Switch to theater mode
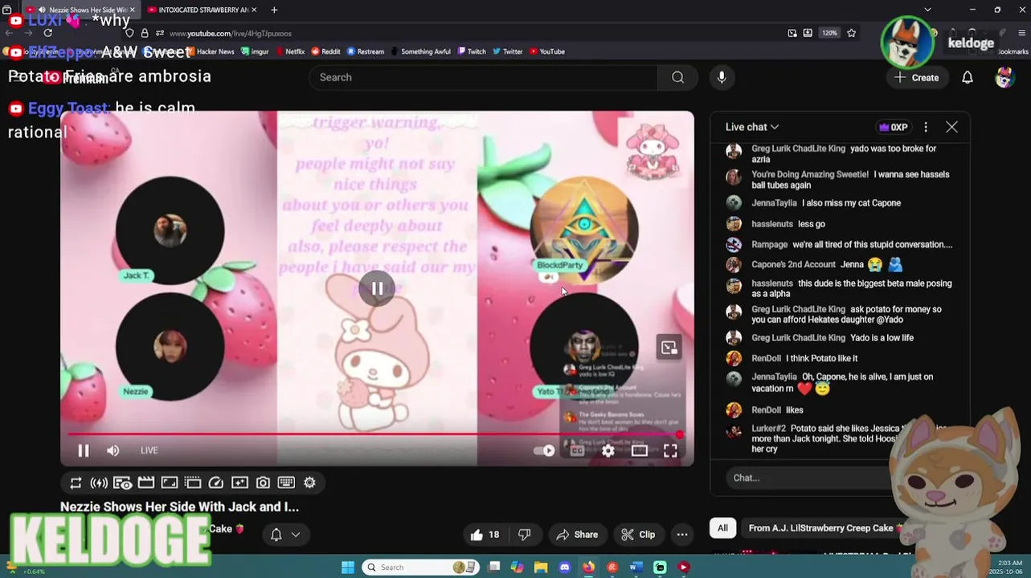The width and height of the screenshot is (1031, 578). [640, 450]
